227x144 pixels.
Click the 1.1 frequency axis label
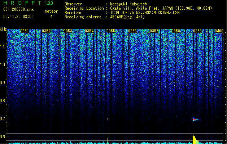click(x=3, y=47)
